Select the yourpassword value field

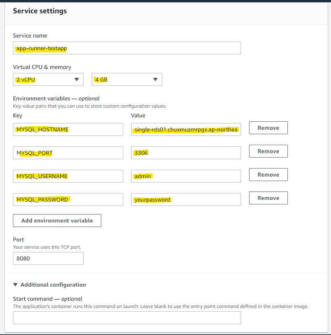pos(186,200)
